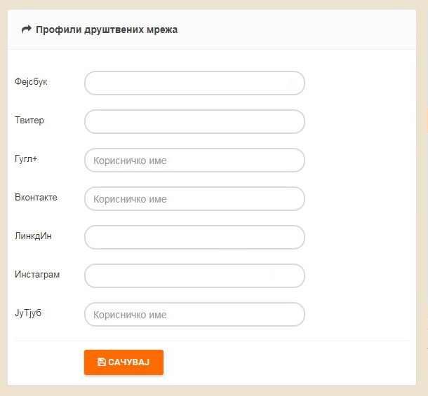Screen dimensions: 428x396
Task: Click the Инстаграм label
Action: click(x=37, y=274)
